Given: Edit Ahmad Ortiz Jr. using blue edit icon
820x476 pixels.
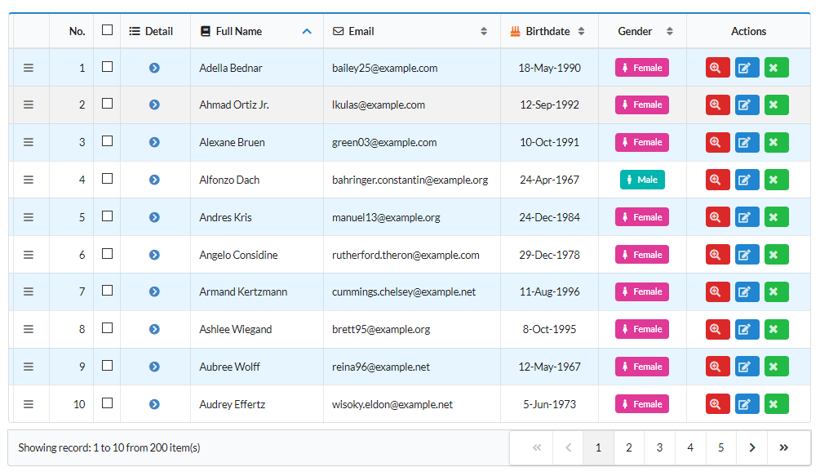Looking at the screenshot, I should [747, 105].
